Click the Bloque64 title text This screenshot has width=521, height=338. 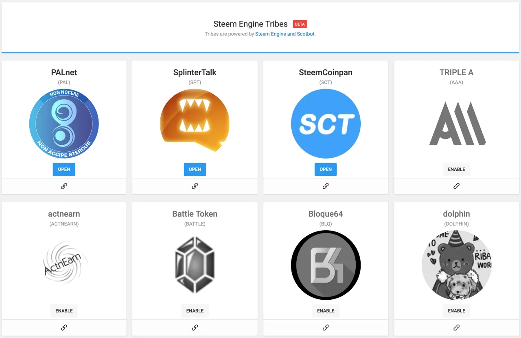326,214
